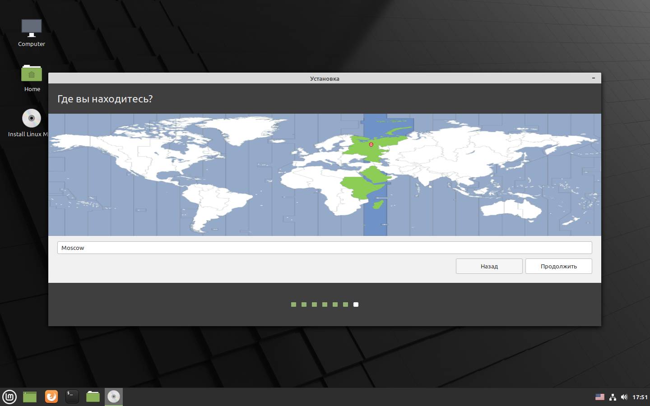Open the Linux Mint start menu

pyautogui.click(x=9, y=397)
